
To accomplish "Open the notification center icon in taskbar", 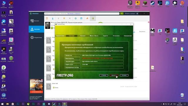I will click(185, 104).
